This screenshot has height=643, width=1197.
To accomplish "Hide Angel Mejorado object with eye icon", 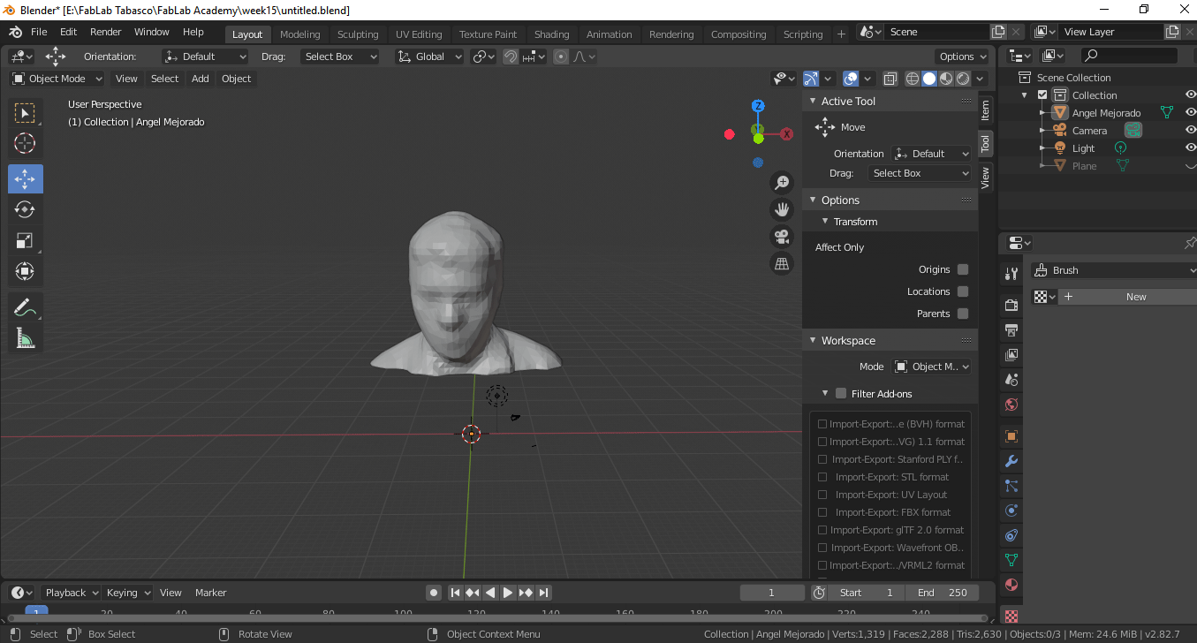I will [x=1190, y=112].
